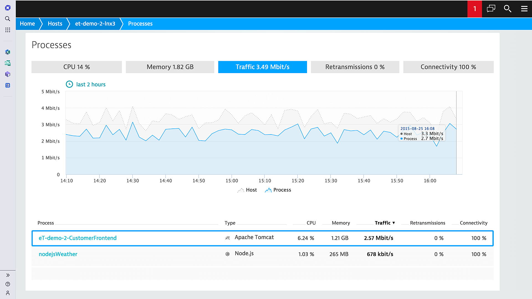Select the CPU 14 % metric tab
Image resolution: width=532 pixels, height=299 pixels.
76,67
